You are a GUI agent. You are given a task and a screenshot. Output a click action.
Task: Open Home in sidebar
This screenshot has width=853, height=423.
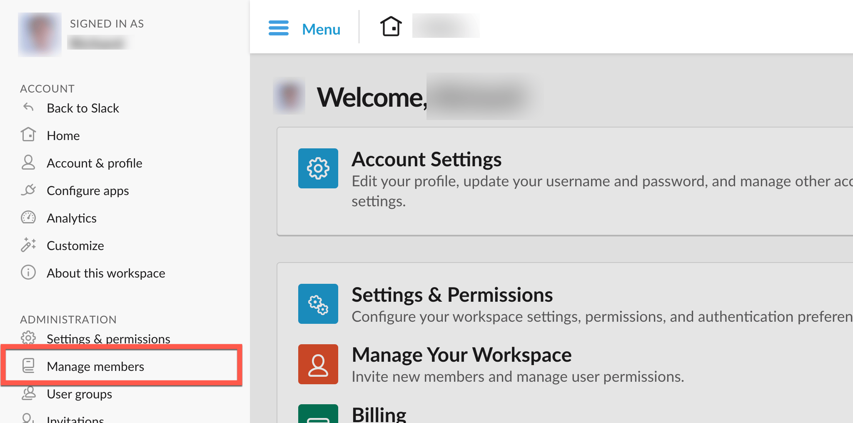(x=63, y=135)
